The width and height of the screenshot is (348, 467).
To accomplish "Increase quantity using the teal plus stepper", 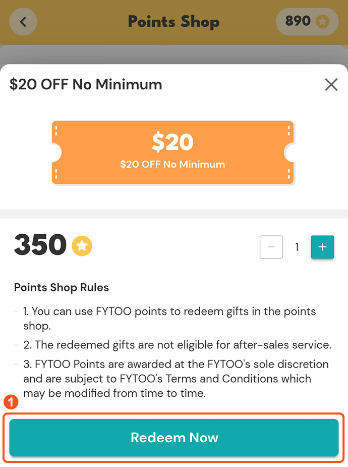I will 322,247.
